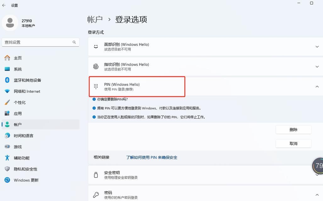Click the Wi-Fi network icon
The width and height of the screenshot is (323, 201).
click(x=7, y=91)
